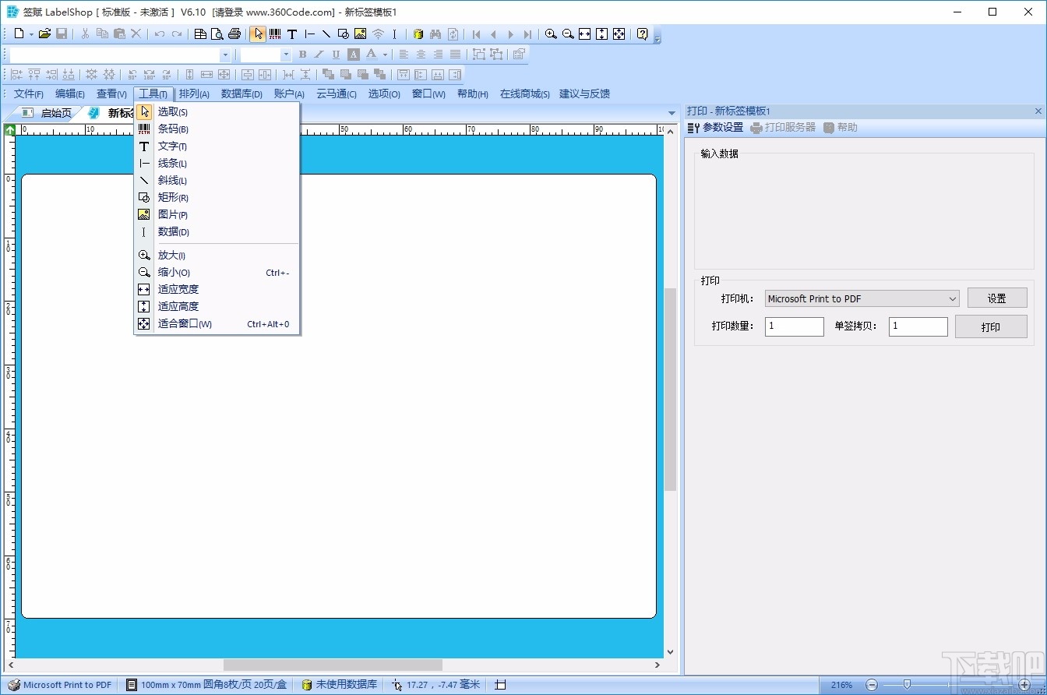Image resolution: width=1047 pixels, height=695 pixels.
Task: Open the font size combo box
Action: coord(266,55)
